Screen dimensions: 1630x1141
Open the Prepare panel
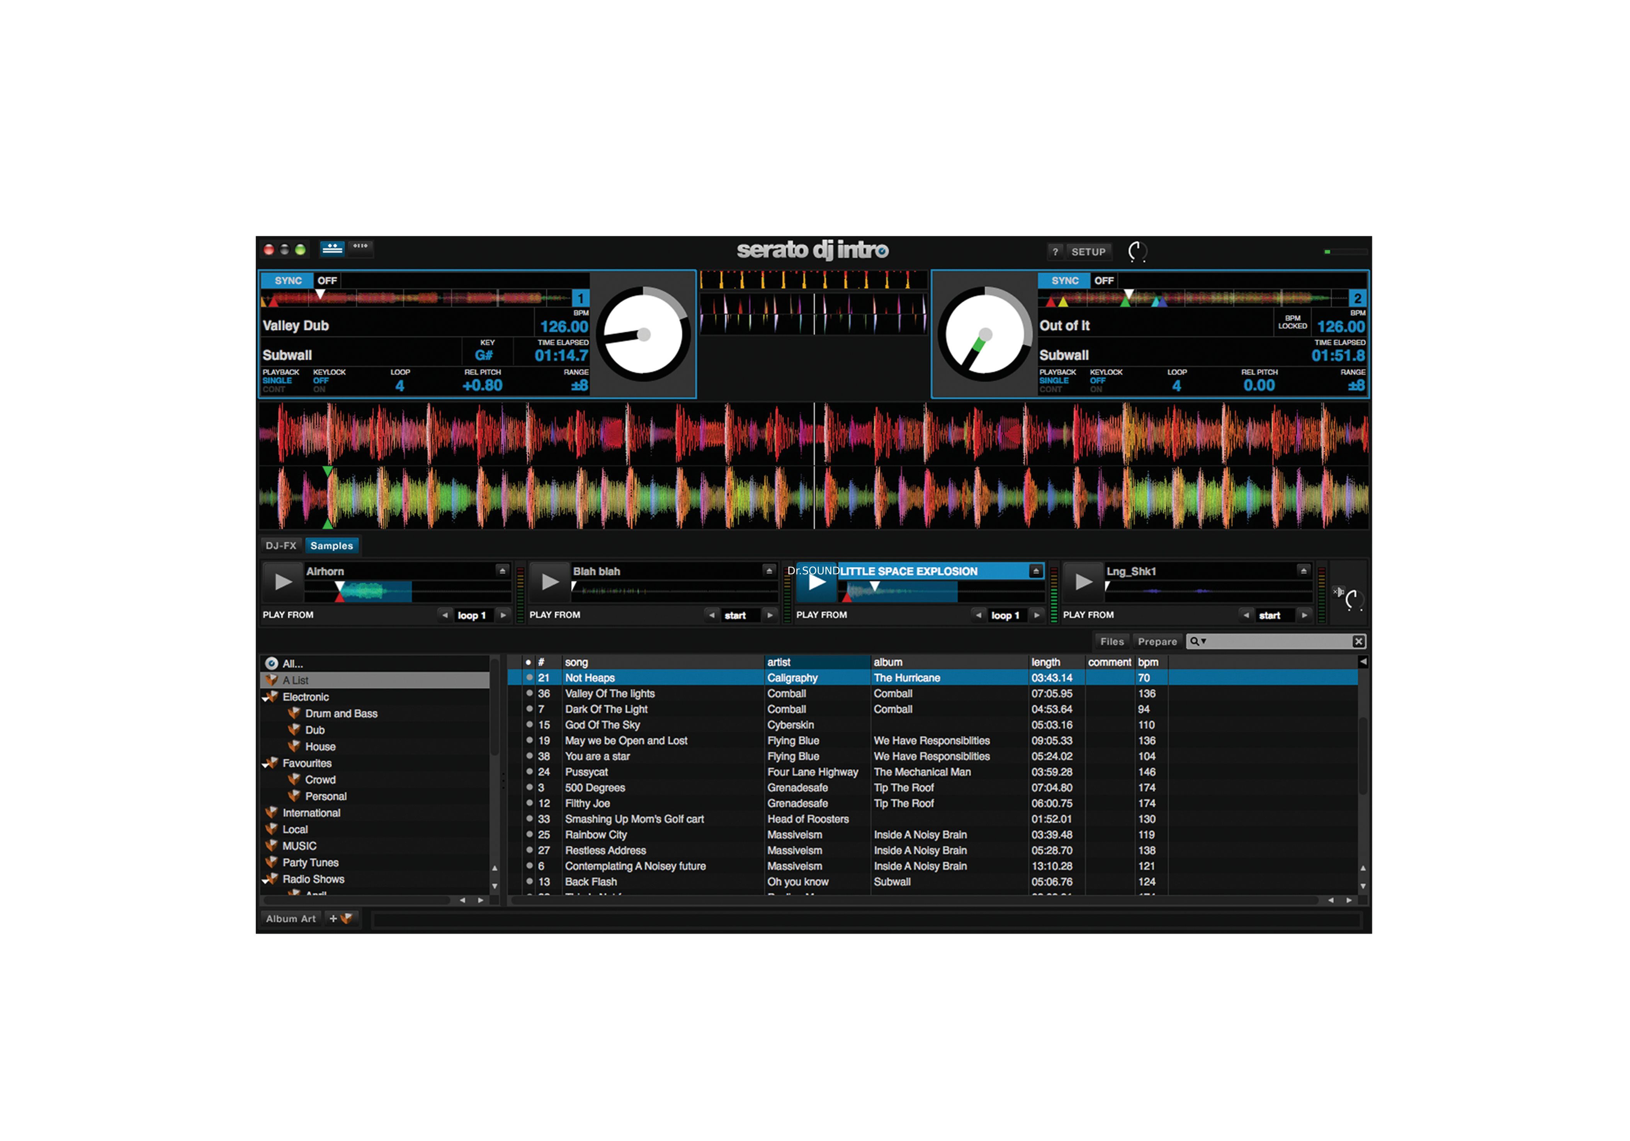[x=1157, y=641]
